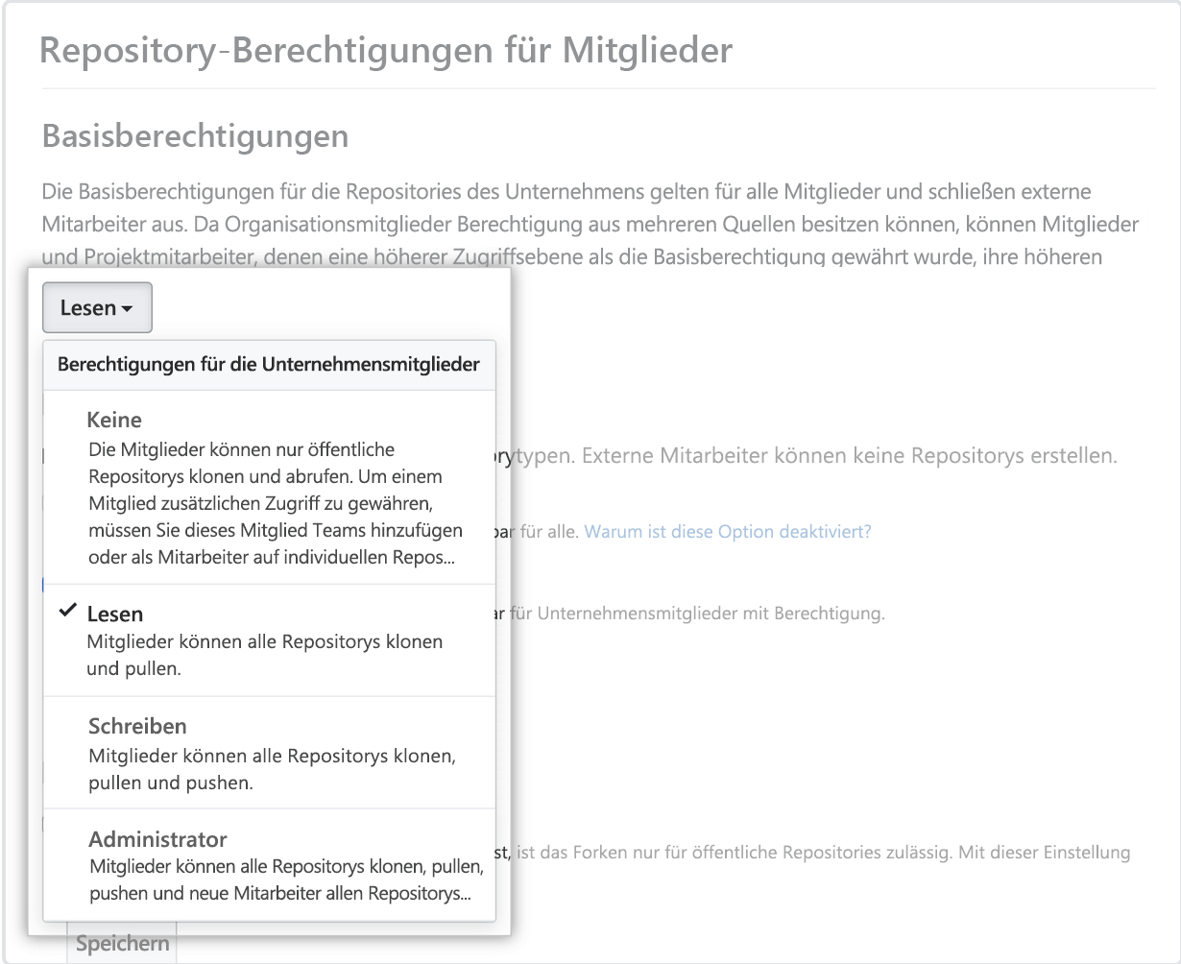Select the "Schreiben" permission level
Viewport: 1181px width, 964px height.
pos(137,727)
